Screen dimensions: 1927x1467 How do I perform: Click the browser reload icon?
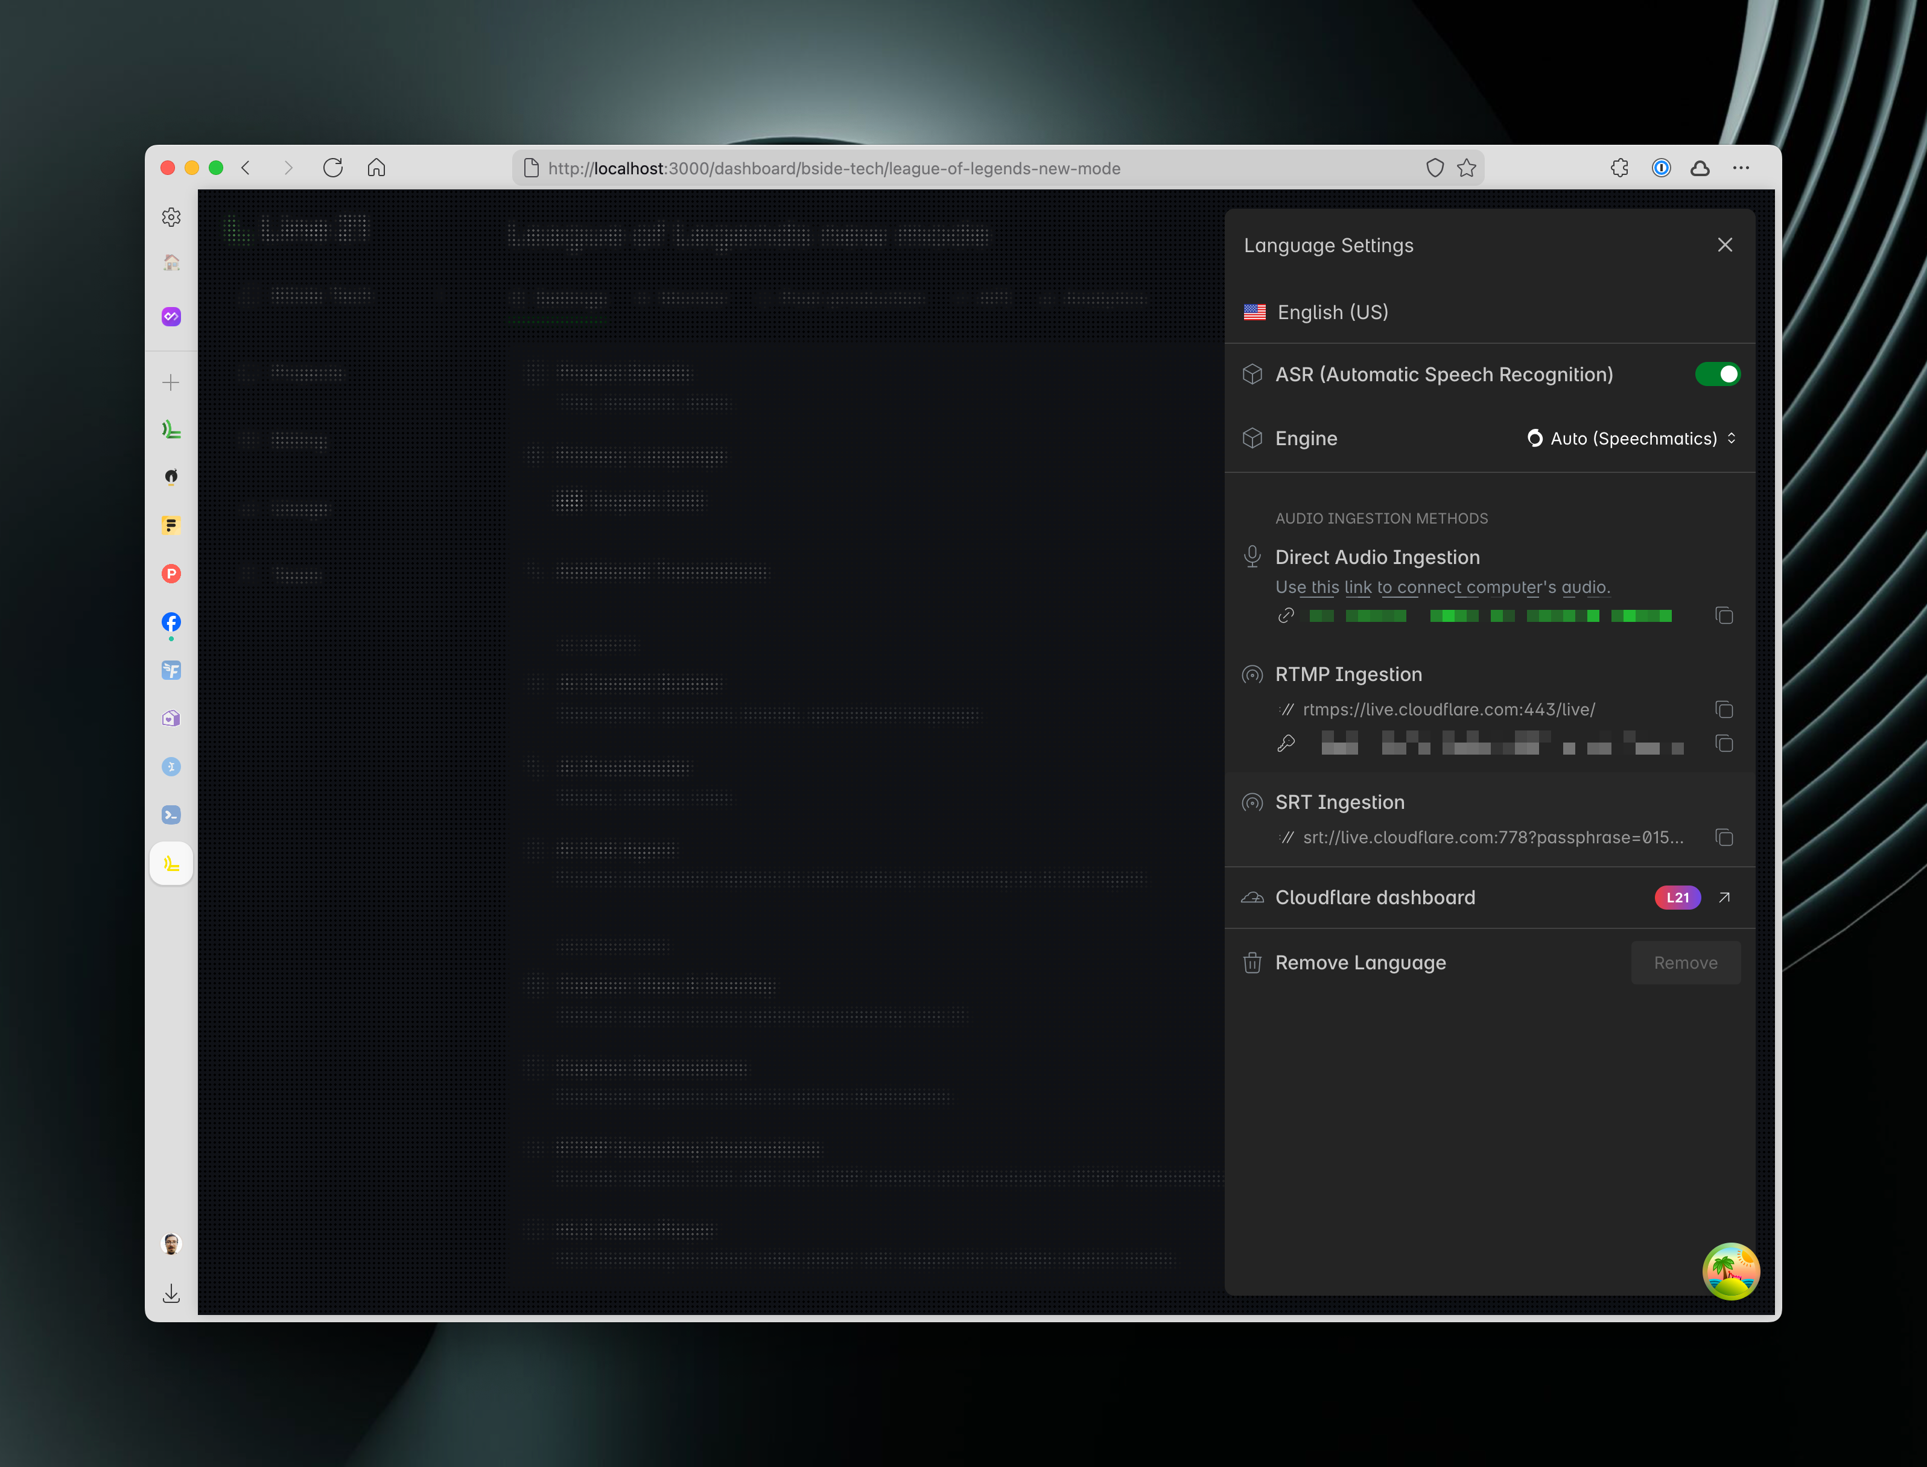332,168
